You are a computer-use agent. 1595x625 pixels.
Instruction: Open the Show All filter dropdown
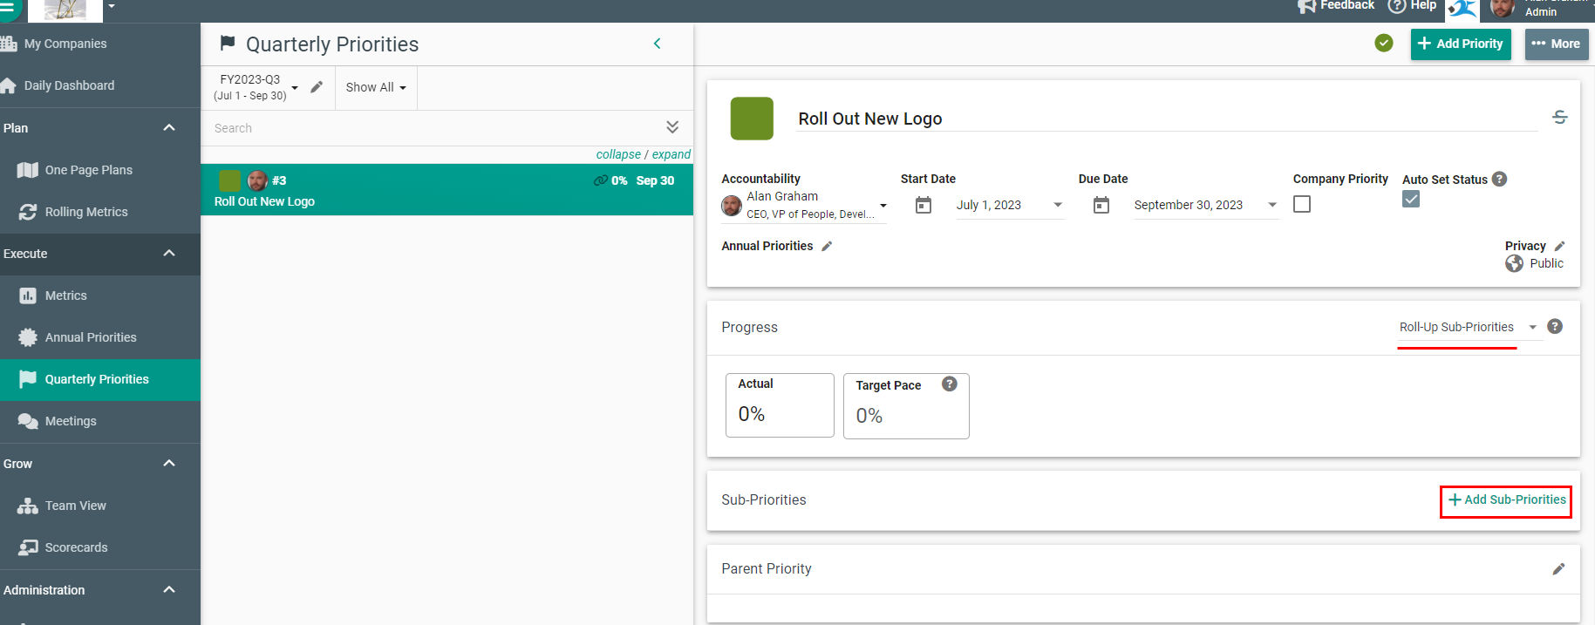coord(376,87)
